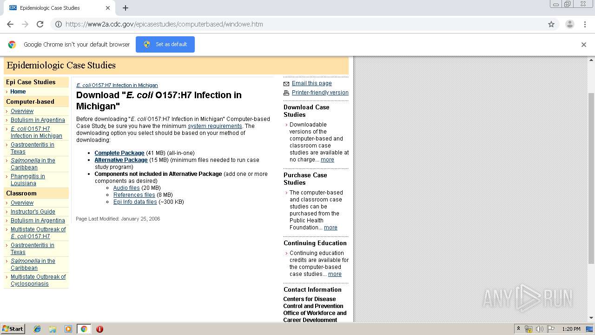Bookmark this page with the star
The image size is (595, 335).
(x=551, y=24)
